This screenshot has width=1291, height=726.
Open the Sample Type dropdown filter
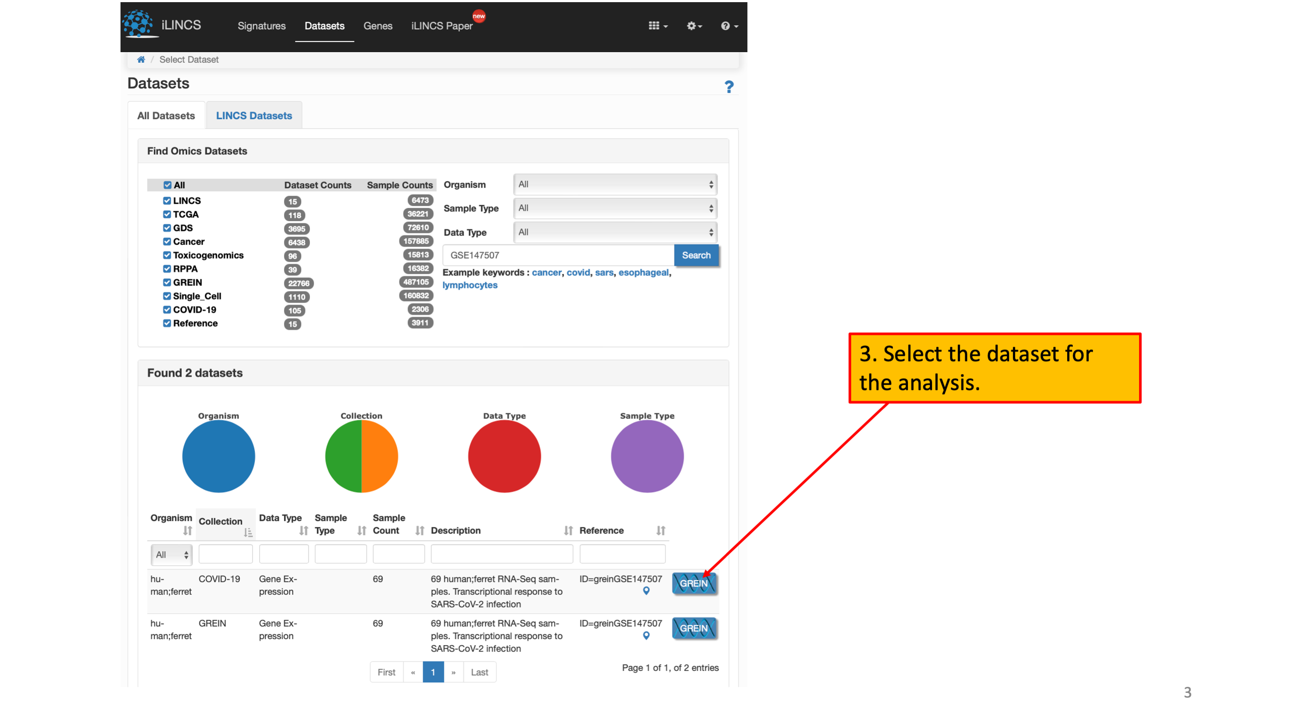[615, 208]
